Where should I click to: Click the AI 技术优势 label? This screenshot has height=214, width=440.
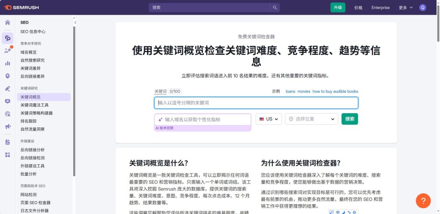(165, 128)
